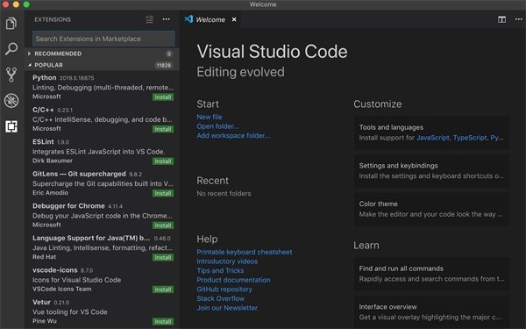526x329 pixels.
Task: Open editor more actions ellipsis
Action: click(519, 19)
